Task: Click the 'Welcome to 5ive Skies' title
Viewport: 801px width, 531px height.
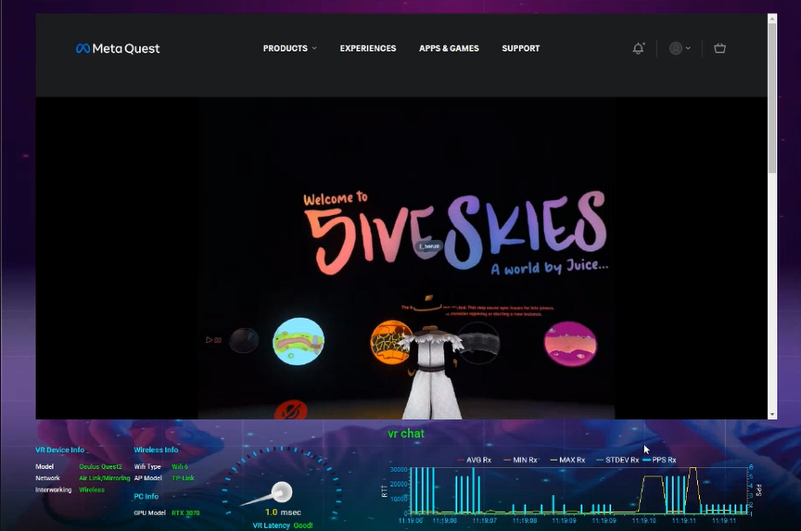Action: 456,234
